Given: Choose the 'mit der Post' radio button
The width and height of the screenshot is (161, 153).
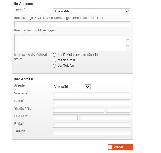Looking at the screenshot, I should pos(54,60).
